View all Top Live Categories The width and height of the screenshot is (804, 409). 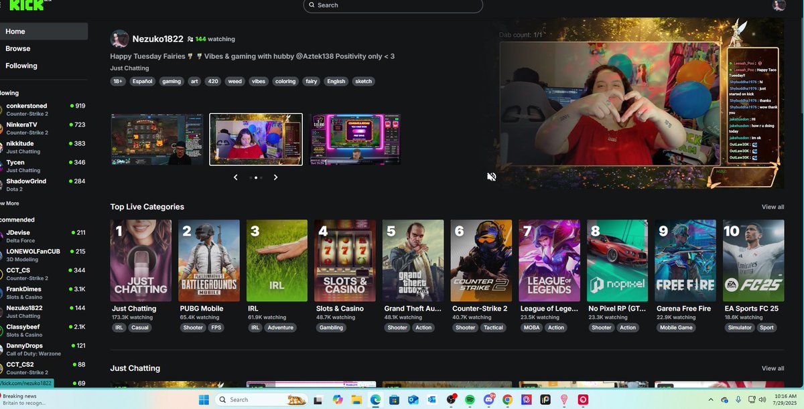click(773, 207)
